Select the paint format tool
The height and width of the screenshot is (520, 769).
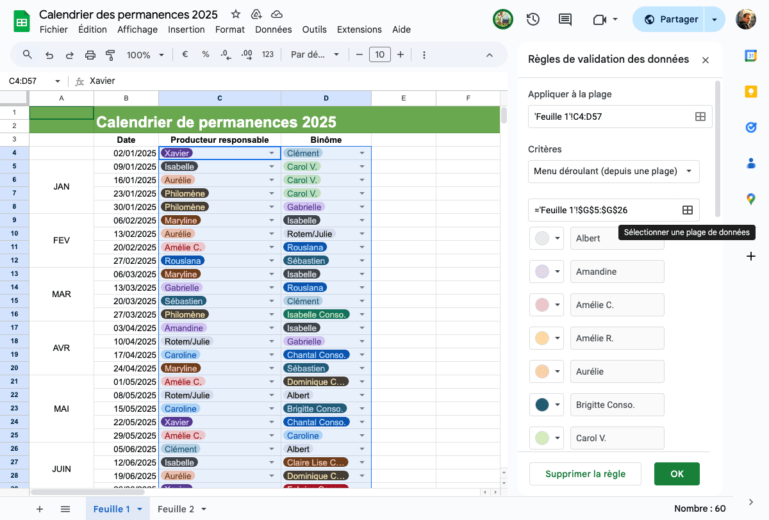click(x=110, y=55)
